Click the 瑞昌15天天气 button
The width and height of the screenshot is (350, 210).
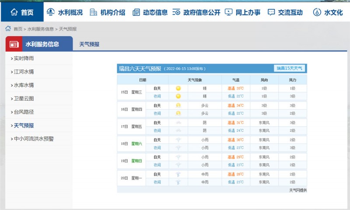[290, 69]
